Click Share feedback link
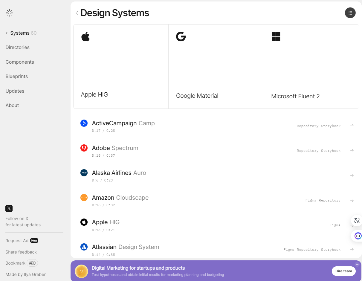Viewport: 362px width, 281px height. (21, 252)
